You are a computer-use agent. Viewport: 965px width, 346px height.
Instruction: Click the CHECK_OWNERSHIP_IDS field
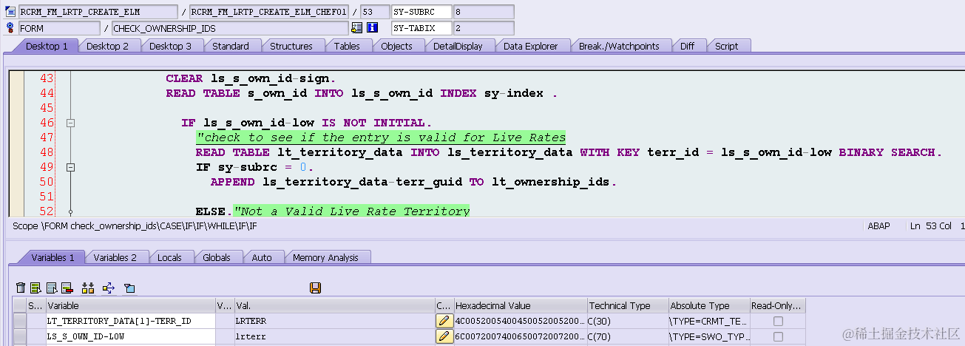tap(229, 28)
